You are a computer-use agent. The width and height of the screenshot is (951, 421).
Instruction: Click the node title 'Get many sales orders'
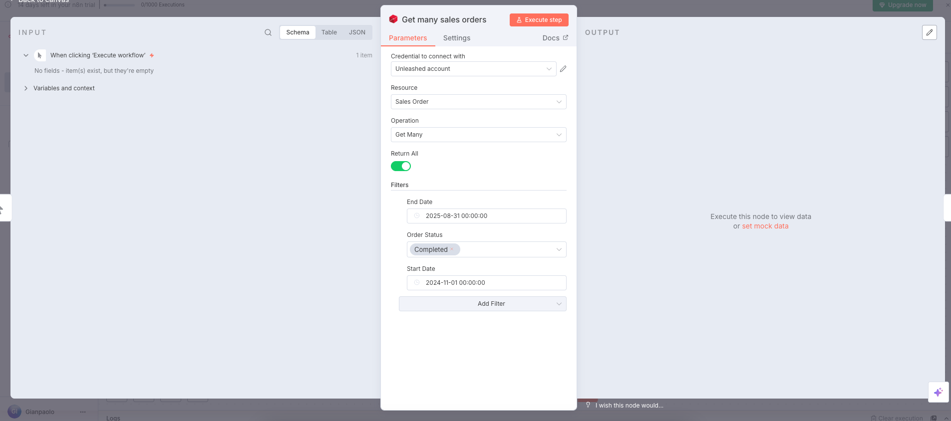444,19
